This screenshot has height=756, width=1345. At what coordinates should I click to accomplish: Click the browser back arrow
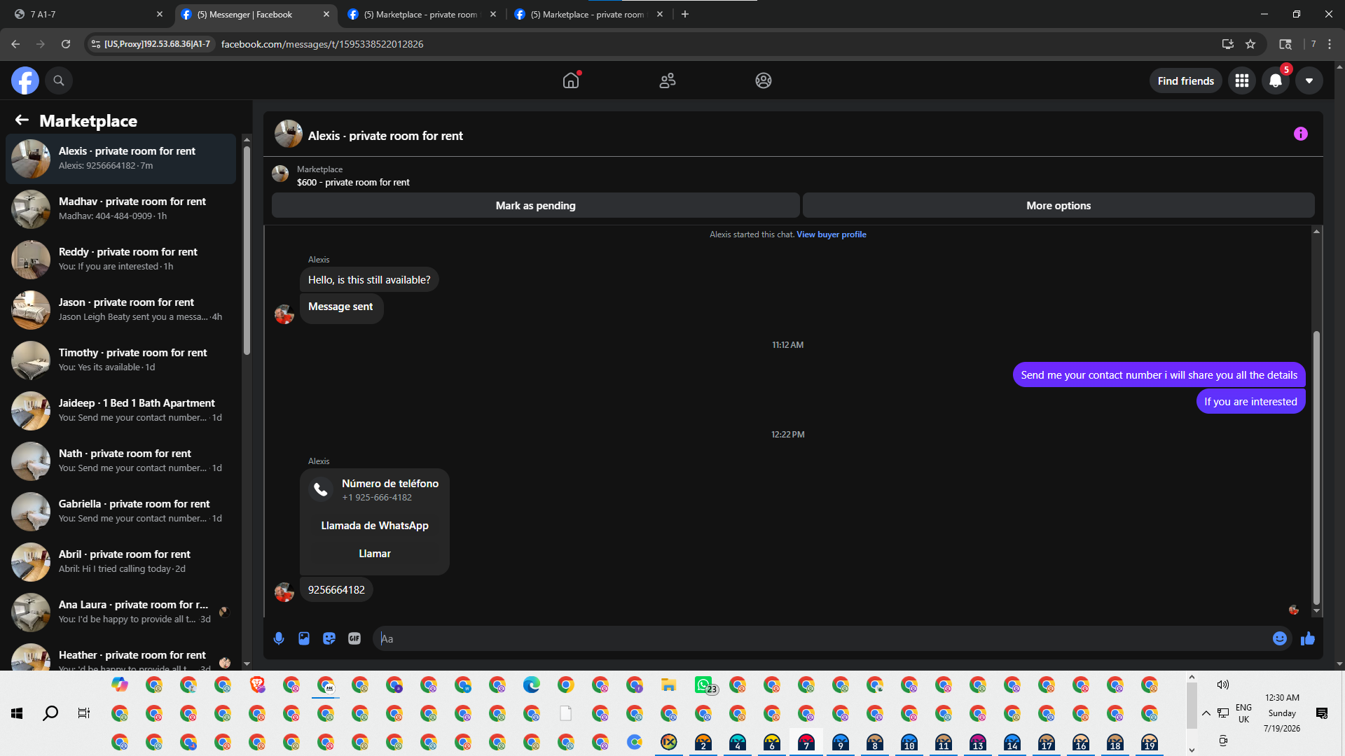pyautogui.click(x=15, y=44)
